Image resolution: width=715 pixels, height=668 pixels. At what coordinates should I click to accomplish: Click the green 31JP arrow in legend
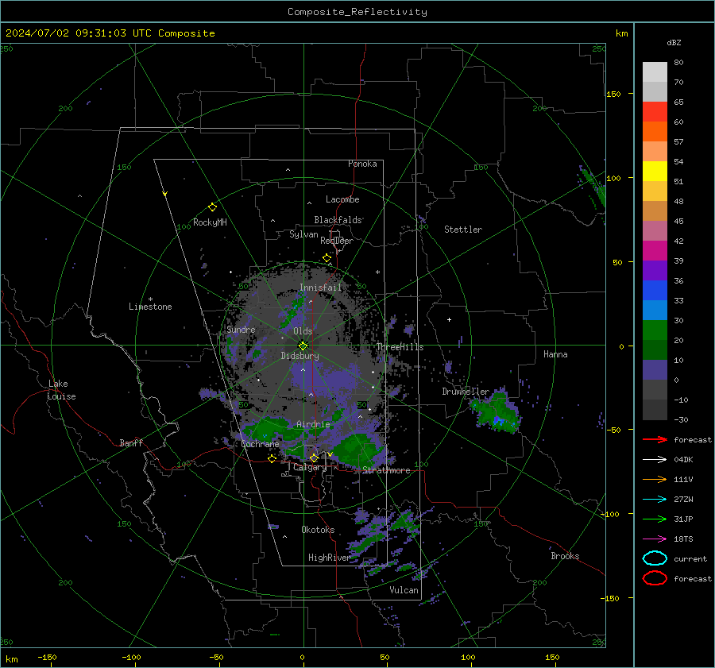coord(655,519)
